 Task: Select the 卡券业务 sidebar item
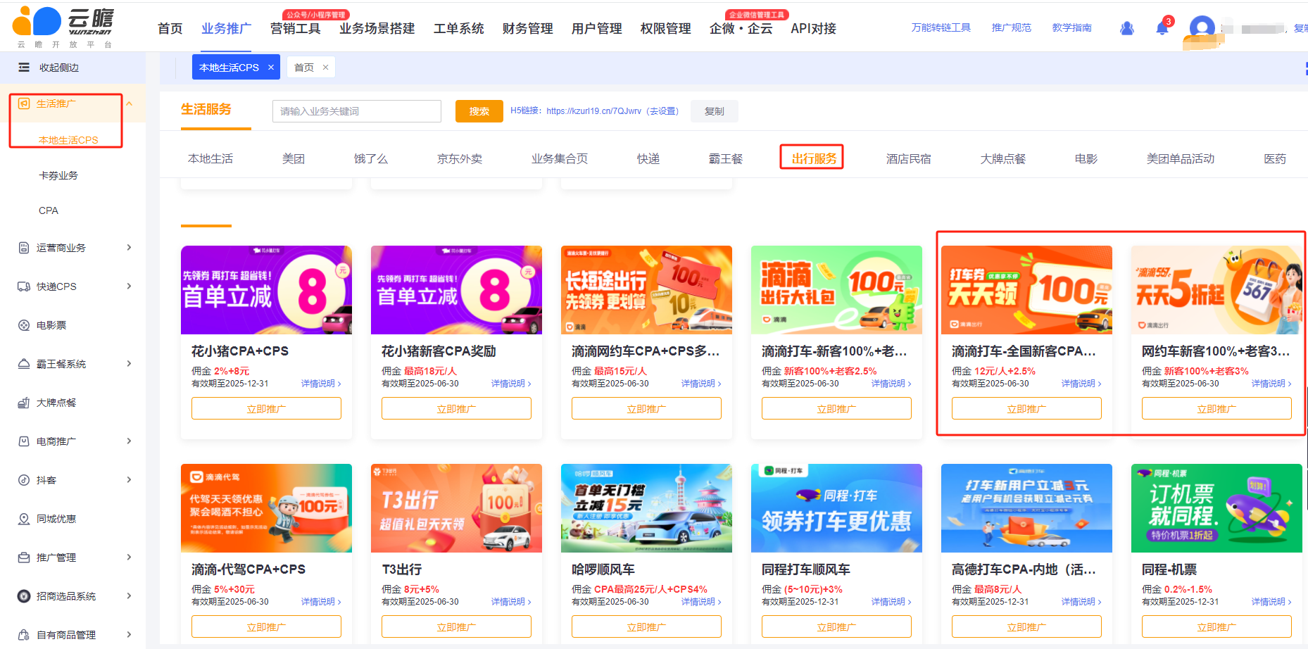click(x=58, y=175)
